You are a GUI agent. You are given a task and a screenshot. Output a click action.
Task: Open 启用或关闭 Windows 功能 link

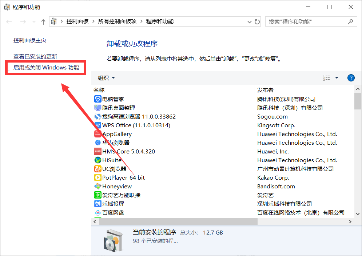pos(46,67)
